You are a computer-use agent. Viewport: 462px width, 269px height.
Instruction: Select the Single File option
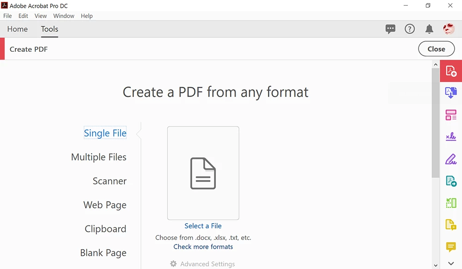click(x=105, y=133)
